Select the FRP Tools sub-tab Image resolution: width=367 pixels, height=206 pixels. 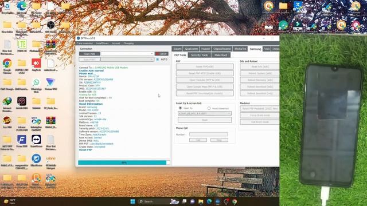[180, 55]
